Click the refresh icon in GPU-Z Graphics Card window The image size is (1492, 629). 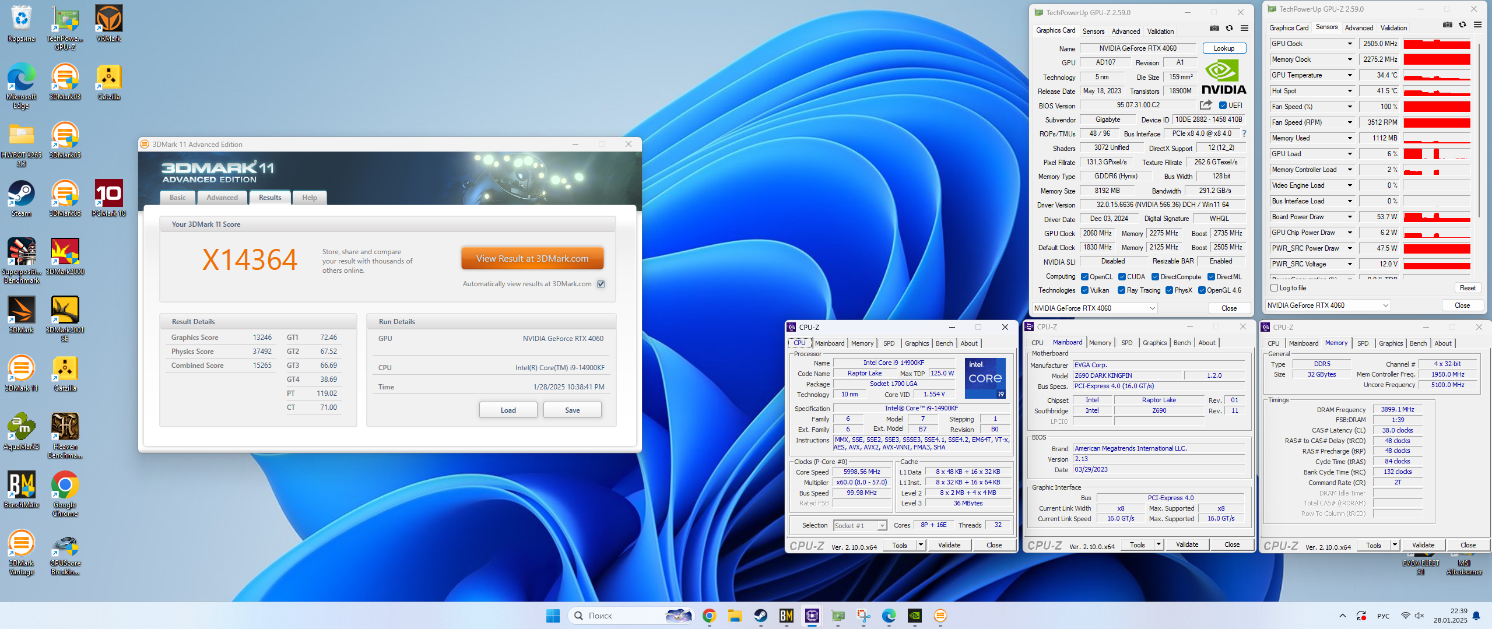click(x=1229, y=28)
